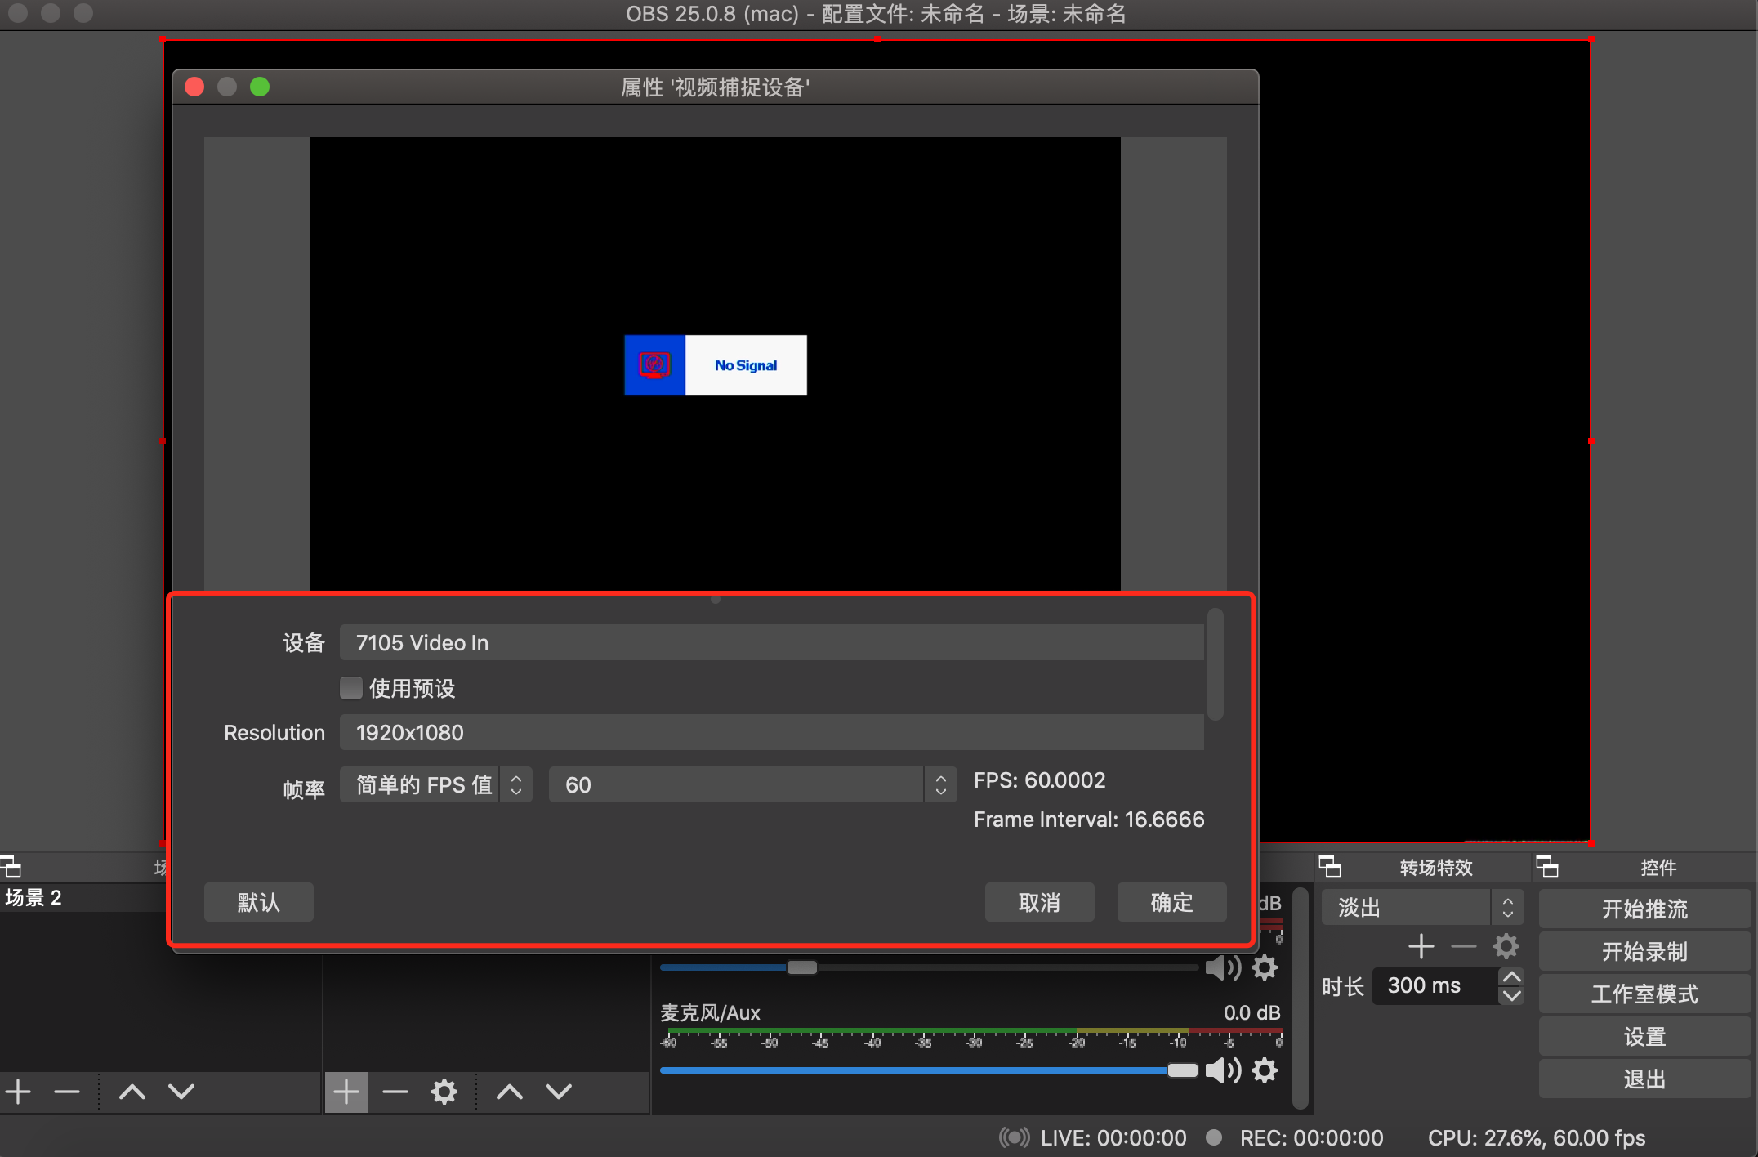
Task: Enable the 使用预设 checkbox
Action: [x=351, y=688]
